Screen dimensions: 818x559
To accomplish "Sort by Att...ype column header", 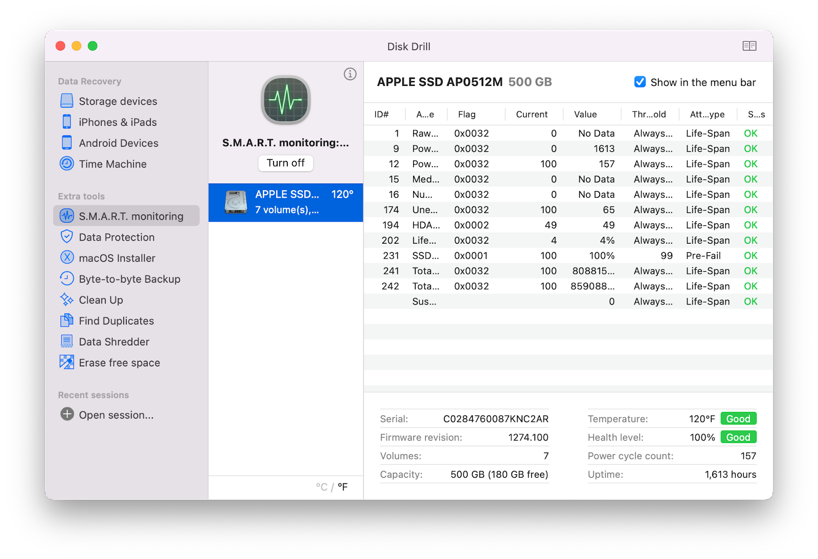I will coord(708,114).
